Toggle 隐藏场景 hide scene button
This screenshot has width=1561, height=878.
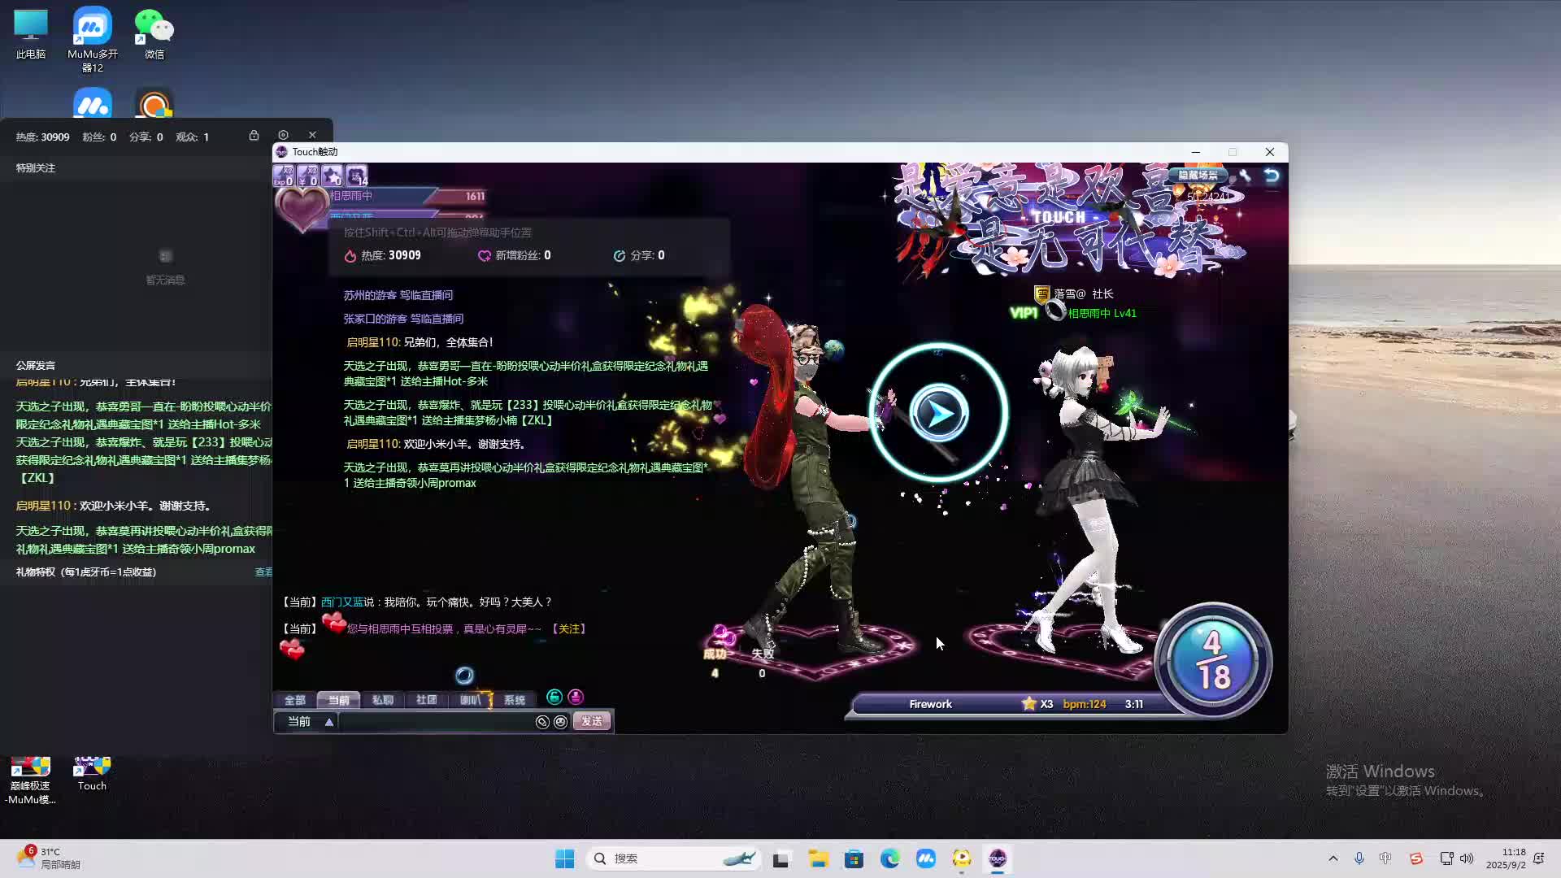click(x=1198, y=175)
